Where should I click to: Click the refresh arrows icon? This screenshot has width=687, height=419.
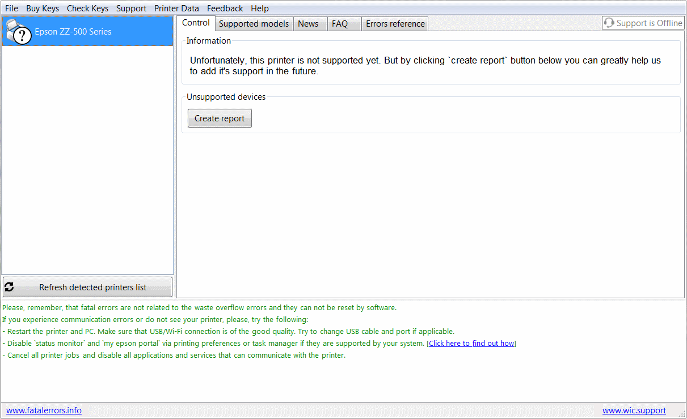click(9, 287)
